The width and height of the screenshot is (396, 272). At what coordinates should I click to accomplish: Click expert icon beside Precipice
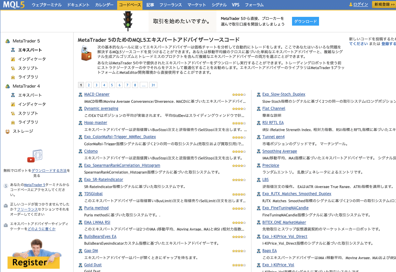259,165
